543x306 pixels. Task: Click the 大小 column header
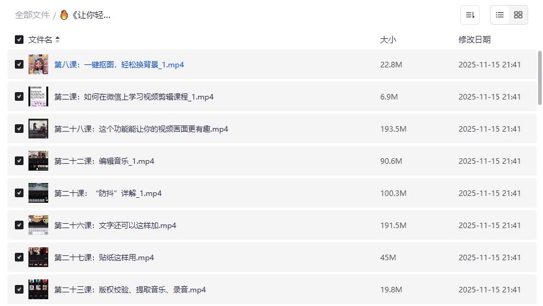click(388, 40)
